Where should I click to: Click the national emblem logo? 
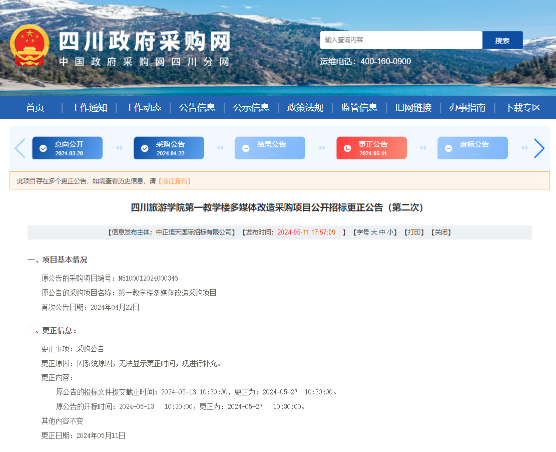pyautogui.click(x=30, y=45)
